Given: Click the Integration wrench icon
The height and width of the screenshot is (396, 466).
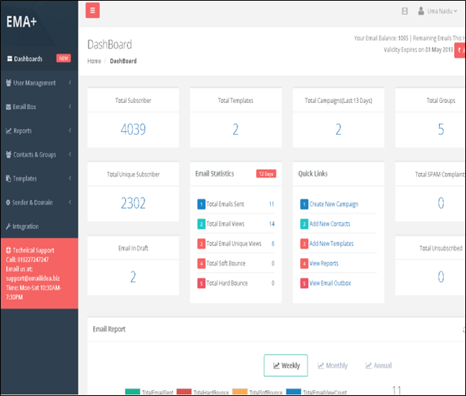Looking at the screenshot, I should [8, 226].
